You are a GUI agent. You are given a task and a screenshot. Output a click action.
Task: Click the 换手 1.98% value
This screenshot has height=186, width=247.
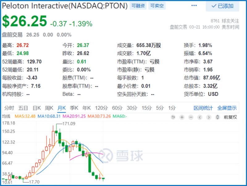pos(205,45)
